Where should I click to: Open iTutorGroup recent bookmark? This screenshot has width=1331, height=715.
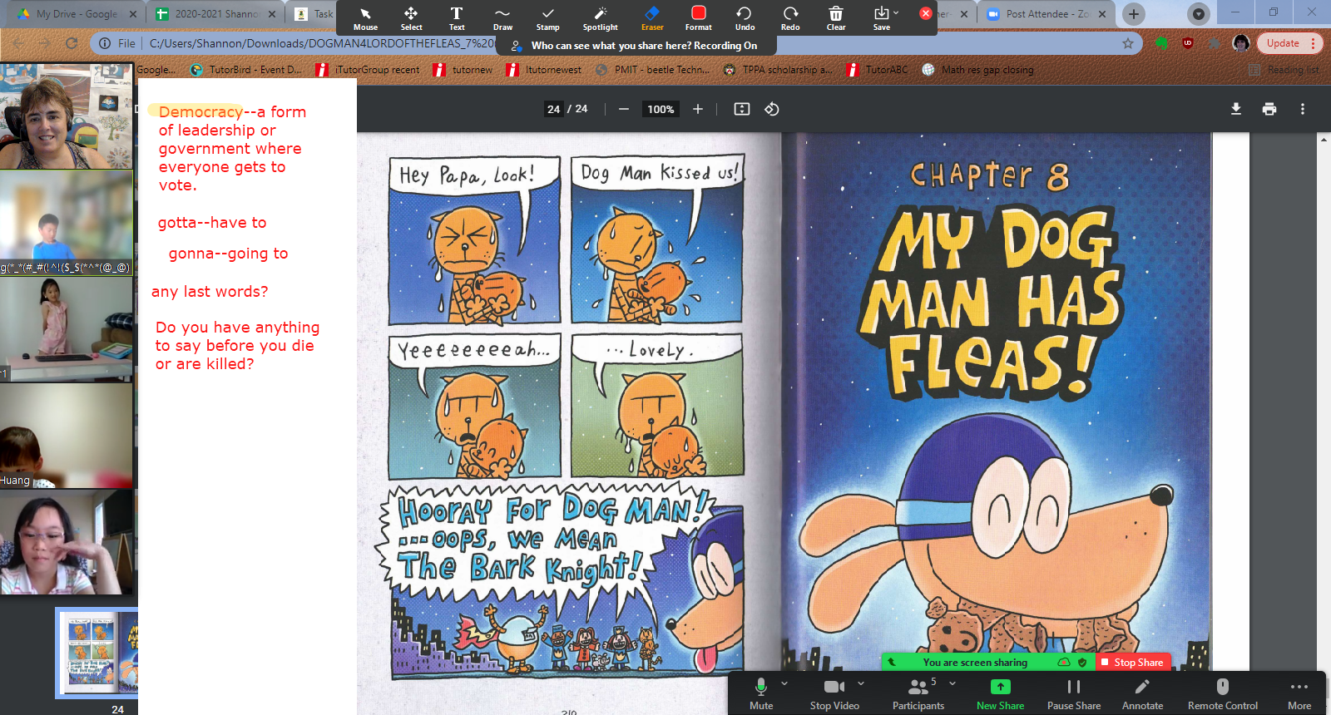[368, 70]
